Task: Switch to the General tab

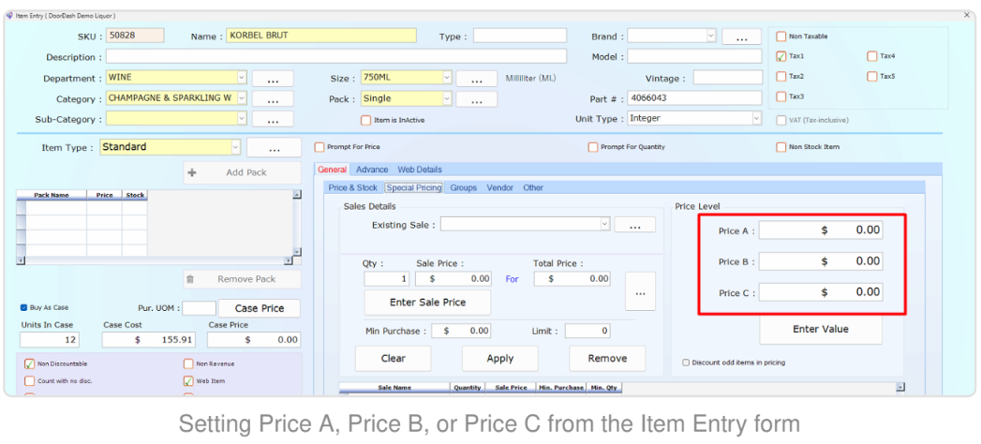Action: coord(332,170)
